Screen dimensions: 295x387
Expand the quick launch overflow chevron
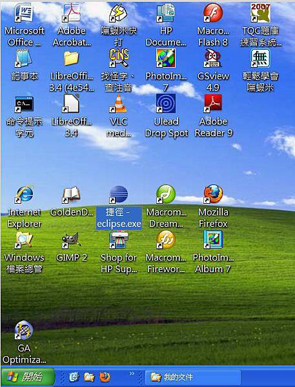coord(132,373)
